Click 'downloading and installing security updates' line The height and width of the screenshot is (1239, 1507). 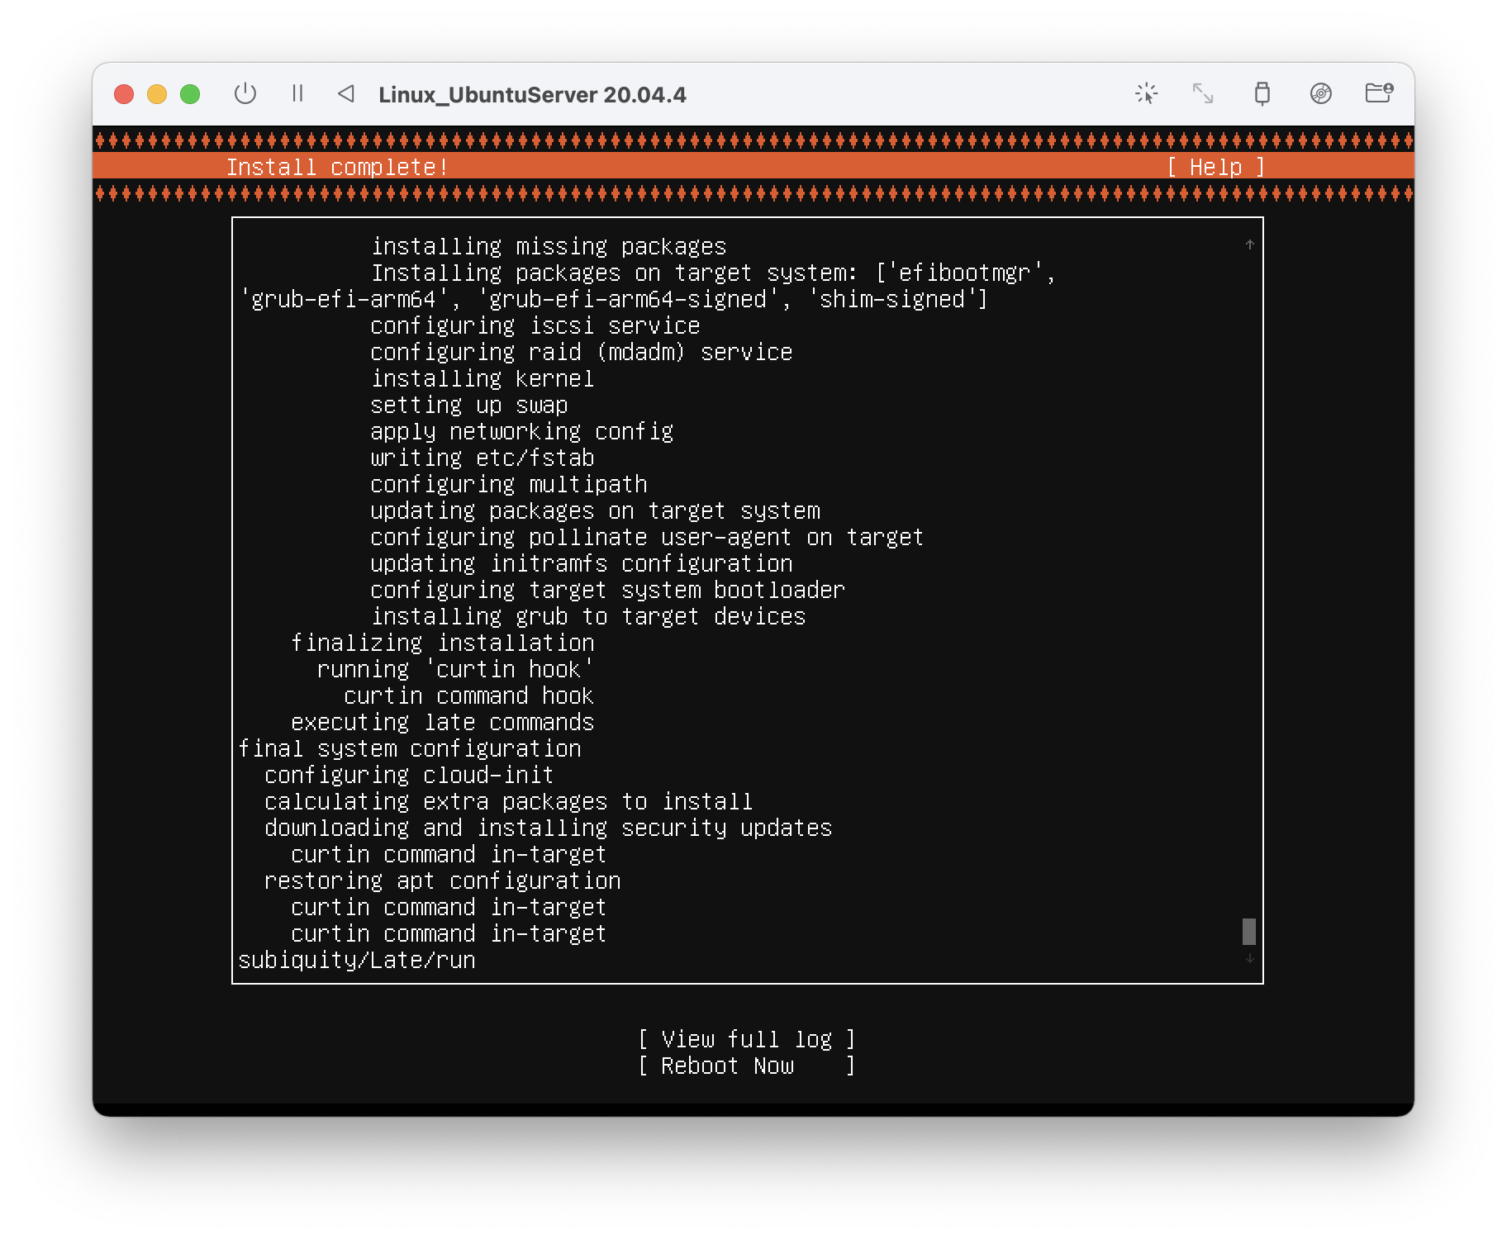[x=549, y=828]
